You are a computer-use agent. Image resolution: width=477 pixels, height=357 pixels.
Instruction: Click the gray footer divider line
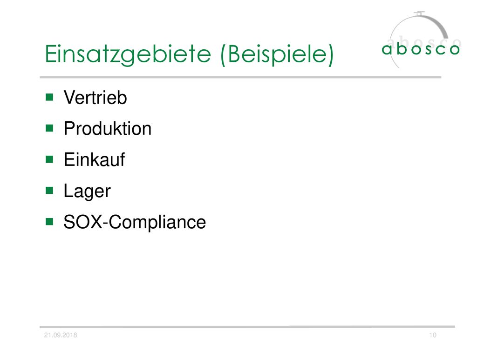[247, 327]
